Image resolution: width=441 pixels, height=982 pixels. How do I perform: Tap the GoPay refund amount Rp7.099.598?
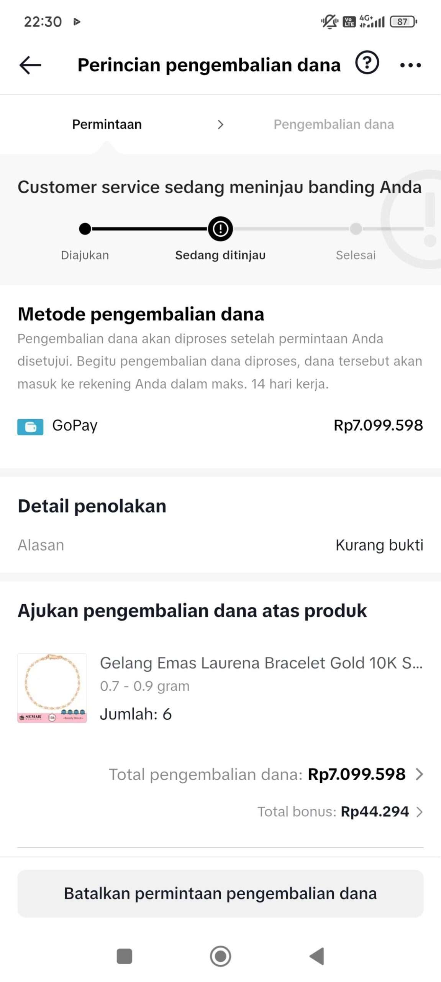click(378, 425)
